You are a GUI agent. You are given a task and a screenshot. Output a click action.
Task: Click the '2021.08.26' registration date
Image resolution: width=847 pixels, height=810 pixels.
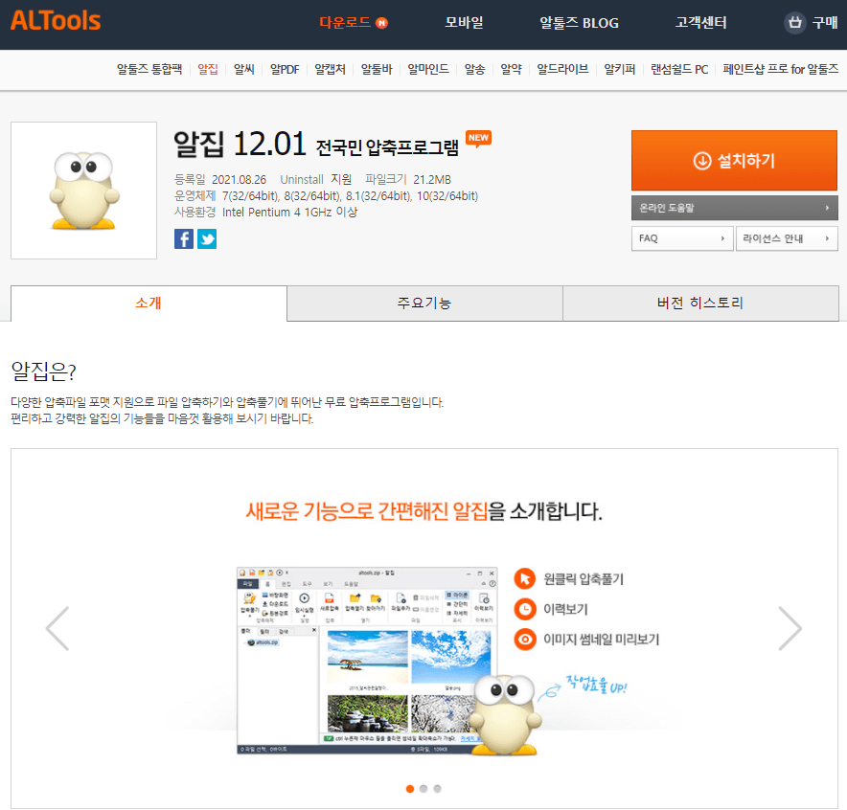pos(239,180)
